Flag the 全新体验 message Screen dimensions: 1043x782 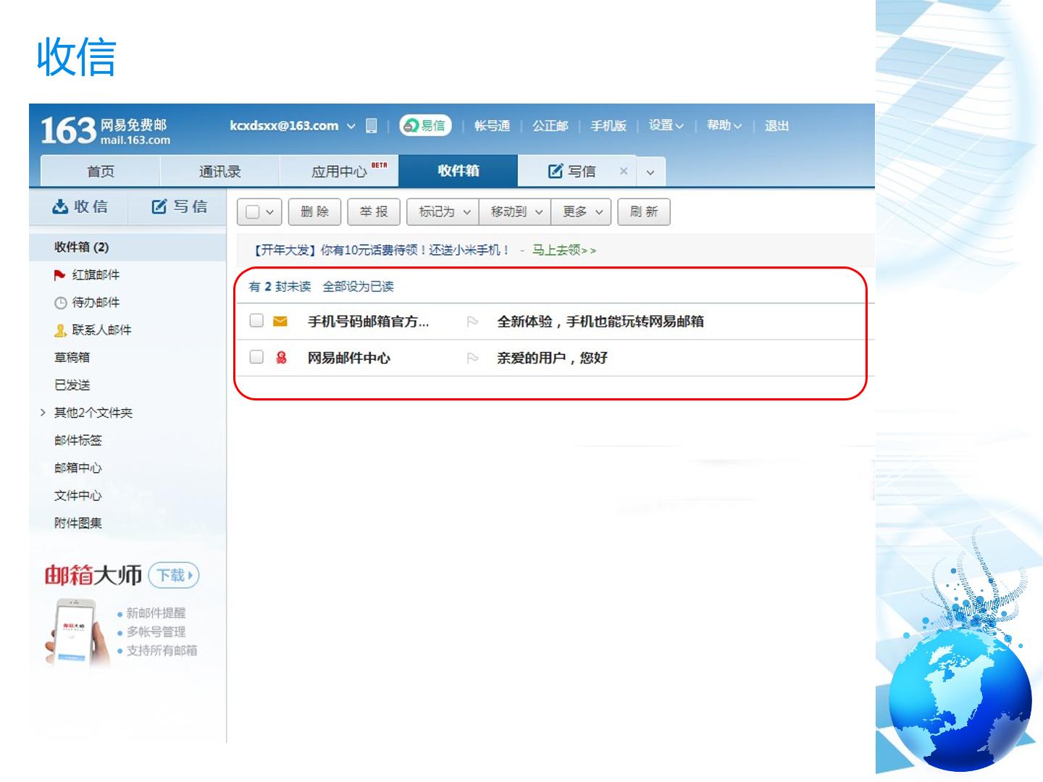(x=472, y=321)
